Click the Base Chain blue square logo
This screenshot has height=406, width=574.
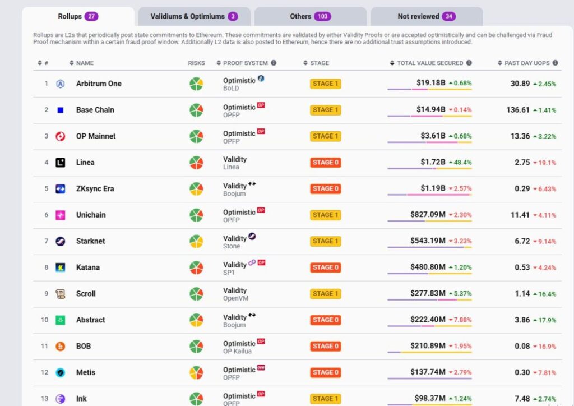coord(61,110)
